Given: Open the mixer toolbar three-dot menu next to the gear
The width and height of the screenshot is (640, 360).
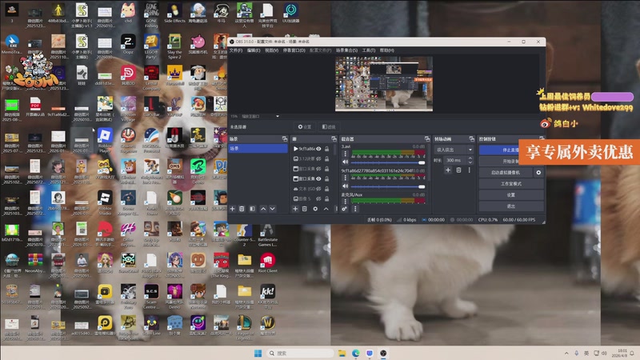Looking at the screenshot, I should pyautogui.click(x=355, y=209).
